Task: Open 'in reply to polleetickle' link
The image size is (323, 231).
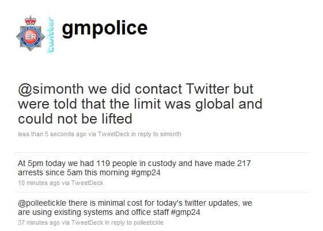Action: (x=134, y=222)
